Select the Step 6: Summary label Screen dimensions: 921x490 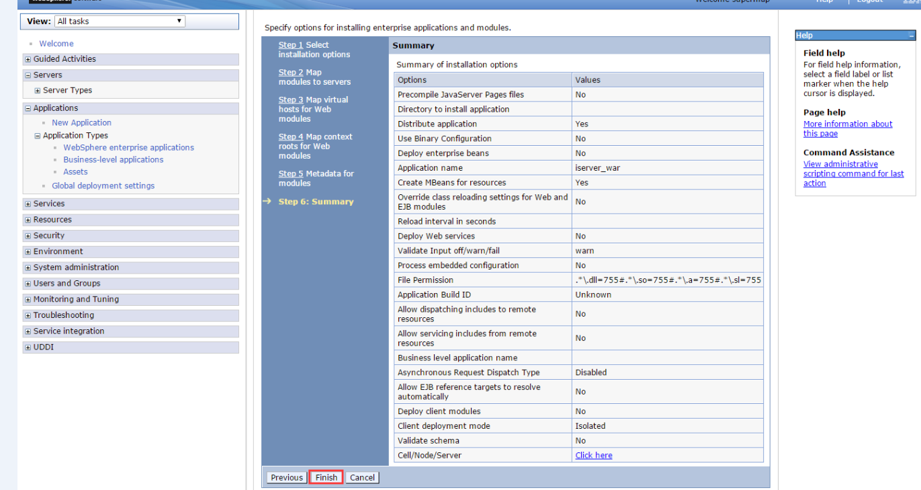point(316,202)
